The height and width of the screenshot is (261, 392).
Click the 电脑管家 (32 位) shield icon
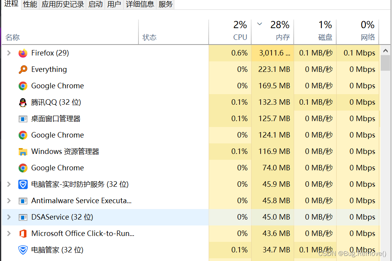click(x=23, y=250)
